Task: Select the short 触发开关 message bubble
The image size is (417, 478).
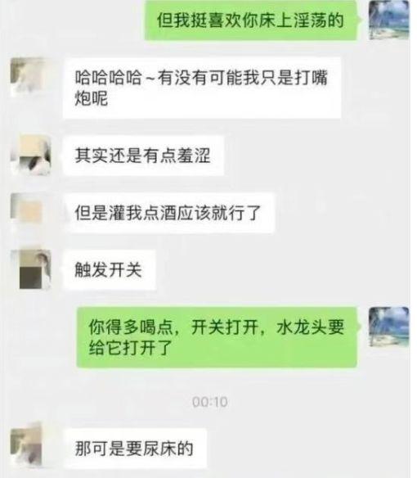Action: pos(109,269)
